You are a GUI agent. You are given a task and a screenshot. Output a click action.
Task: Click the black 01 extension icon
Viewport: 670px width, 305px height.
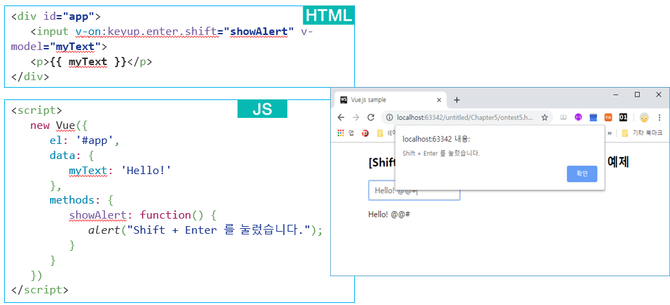point(623,117)
